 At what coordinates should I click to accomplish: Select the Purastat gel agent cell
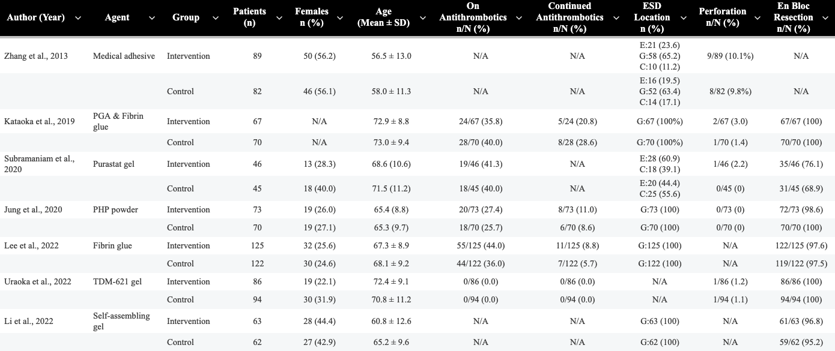pos(114,163)
